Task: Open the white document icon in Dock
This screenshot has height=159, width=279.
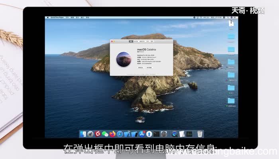Action: (182, 134)
